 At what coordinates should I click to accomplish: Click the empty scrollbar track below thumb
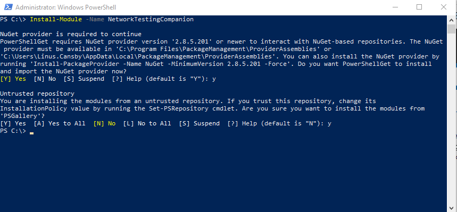(451, 116)
